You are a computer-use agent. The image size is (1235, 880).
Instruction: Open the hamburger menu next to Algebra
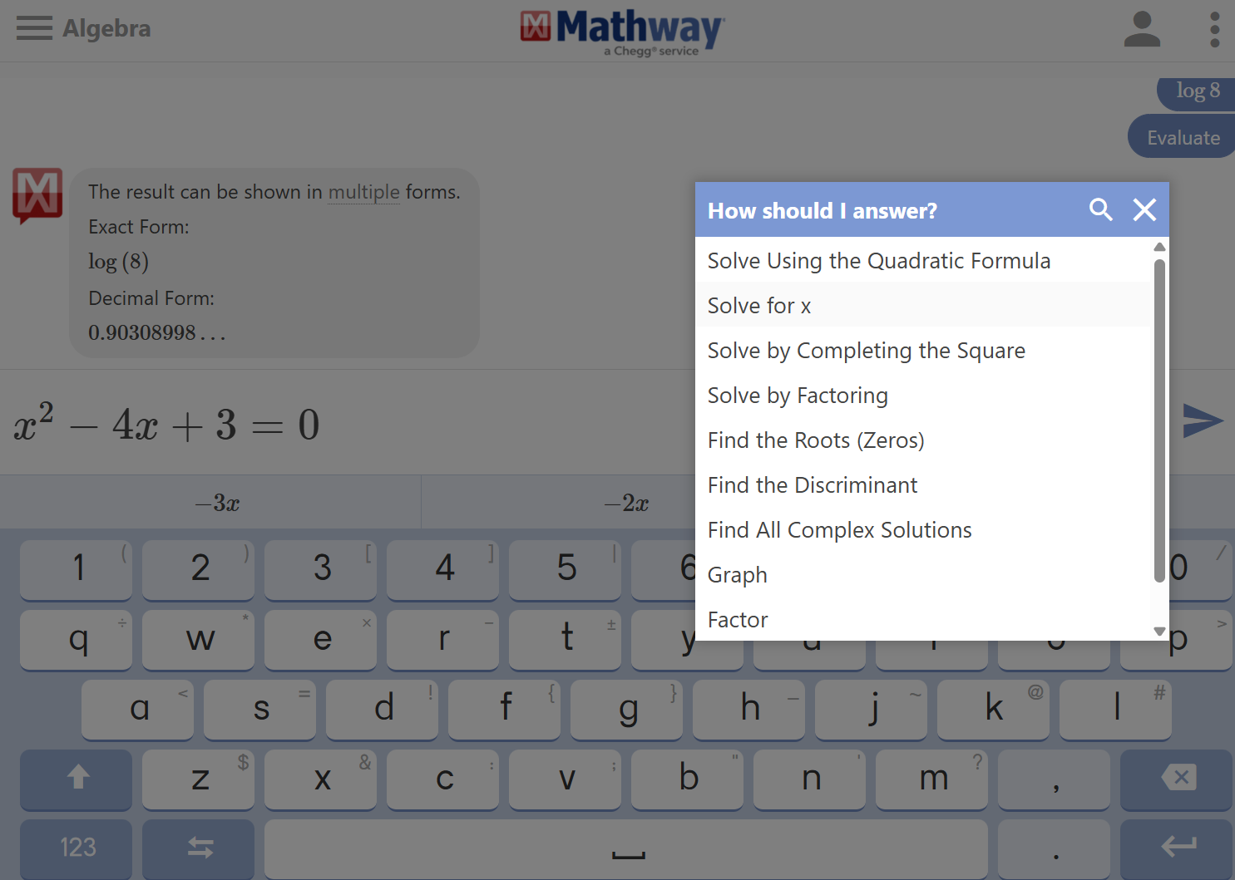click(34, 28)
